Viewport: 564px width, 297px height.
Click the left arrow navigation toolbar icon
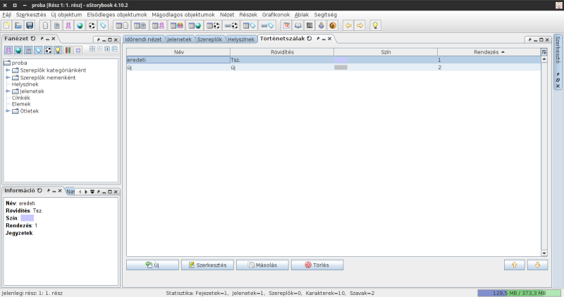tap(348, 25)
